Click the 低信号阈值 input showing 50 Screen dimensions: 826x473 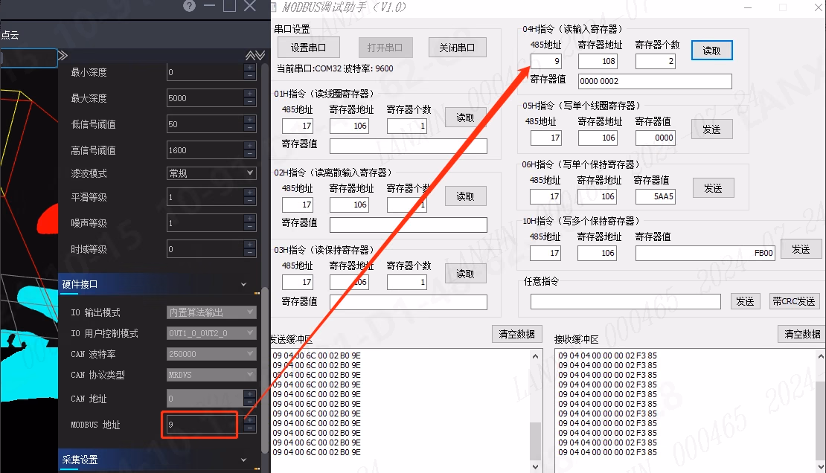click(205, 124)
